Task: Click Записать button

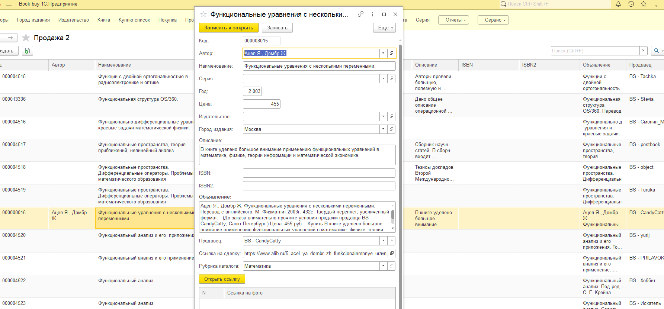Action: (277, 28)
